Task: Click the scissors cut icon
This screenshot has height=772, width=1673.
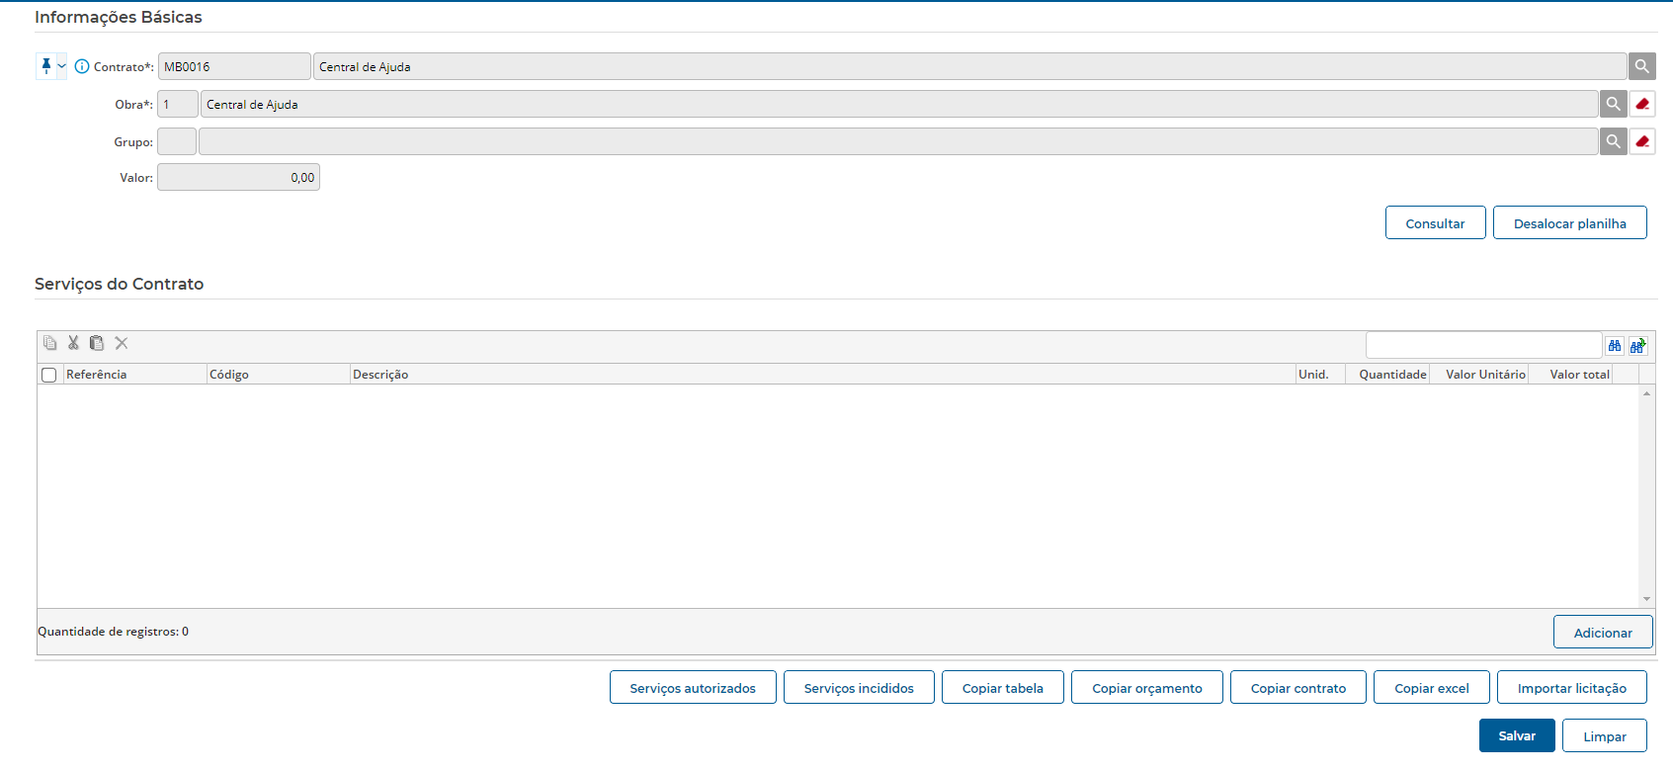Action: click(73, 343)
